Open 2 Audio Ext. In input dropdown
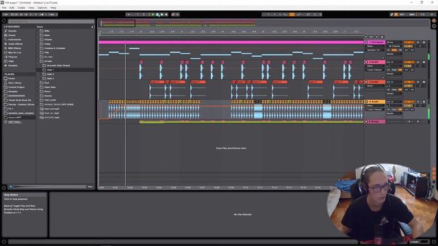The height and width of the screenshot is (246, 438). (x=394, y=62)
